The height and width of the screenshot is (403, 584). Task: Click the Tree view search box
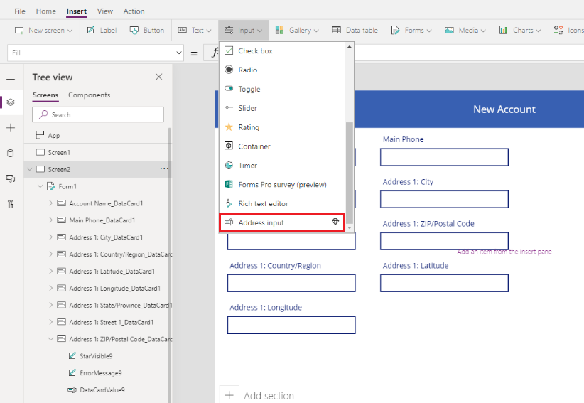(x=98, y=114)
